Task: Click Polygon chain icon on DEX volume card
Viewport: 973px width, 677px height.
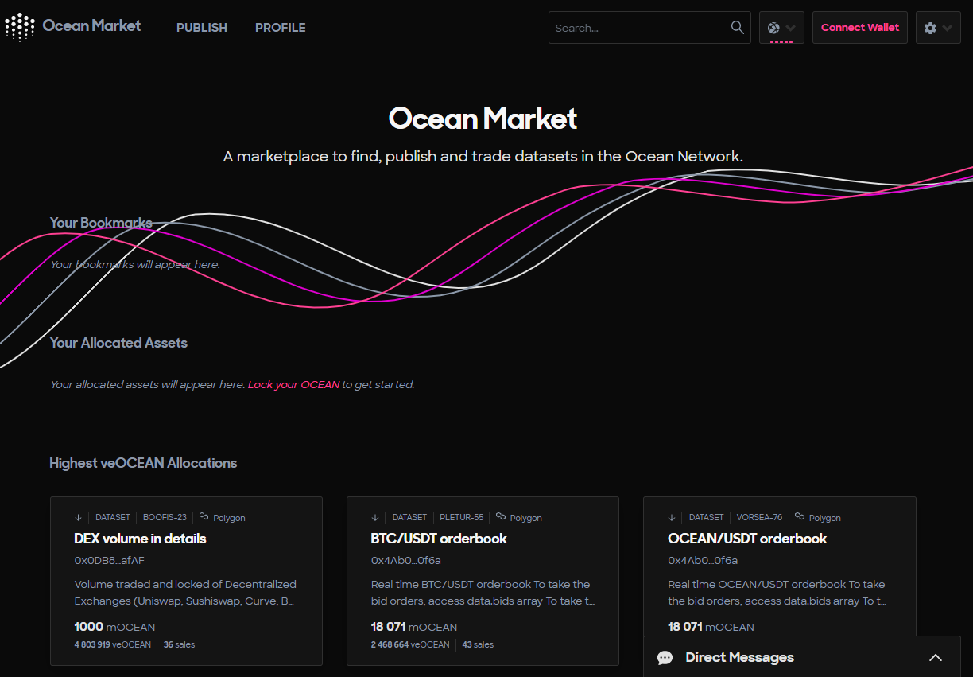Action: [204, 516]
